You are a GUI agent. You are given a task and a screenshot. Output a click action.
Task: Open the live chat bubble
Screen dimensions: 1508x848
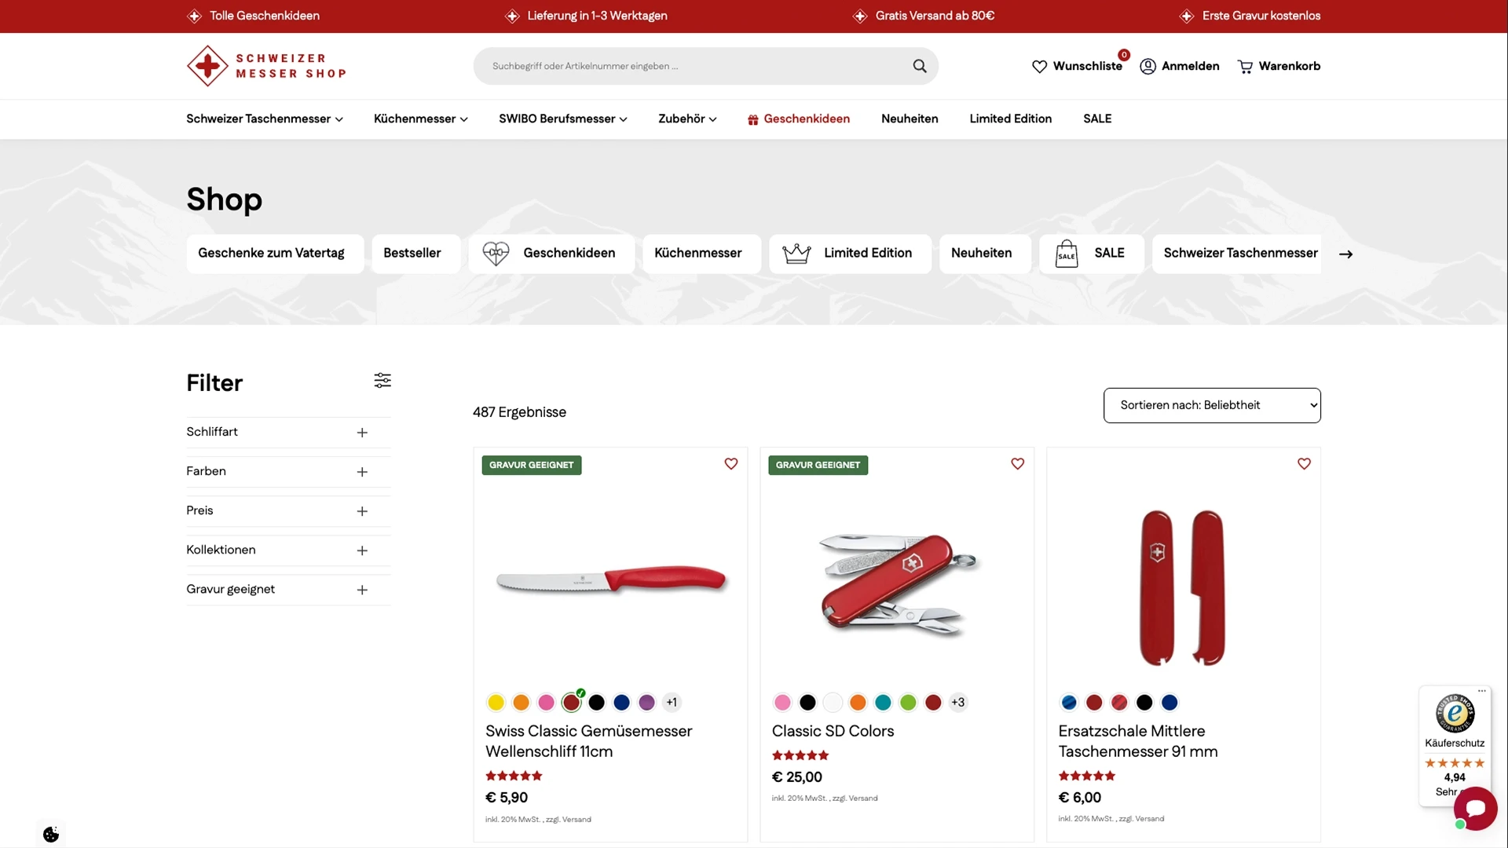(1475, 808)
